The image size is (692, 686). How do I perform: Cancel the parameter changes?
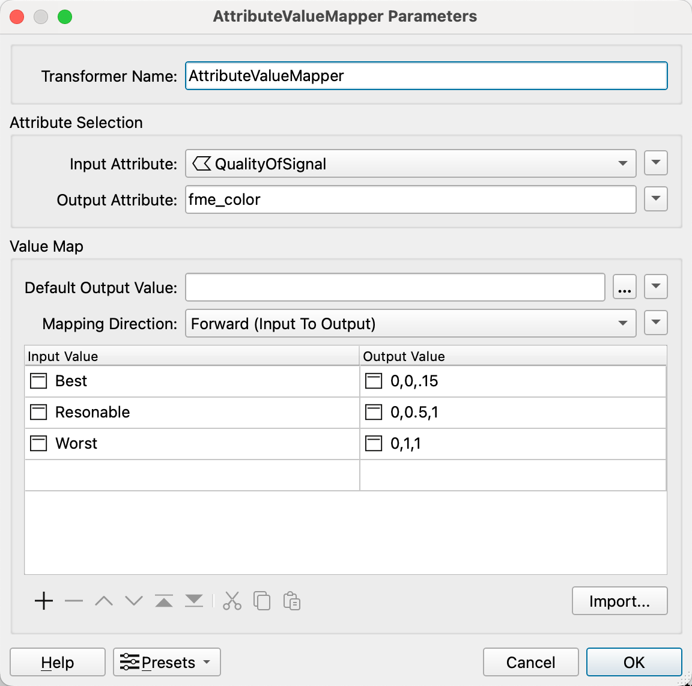click(530, 662)
